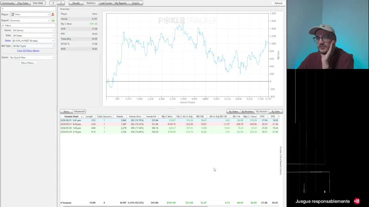Screen dimensions: 369x207
Task: Switch to tournaments with T toggle
Action: coord(61,3)
